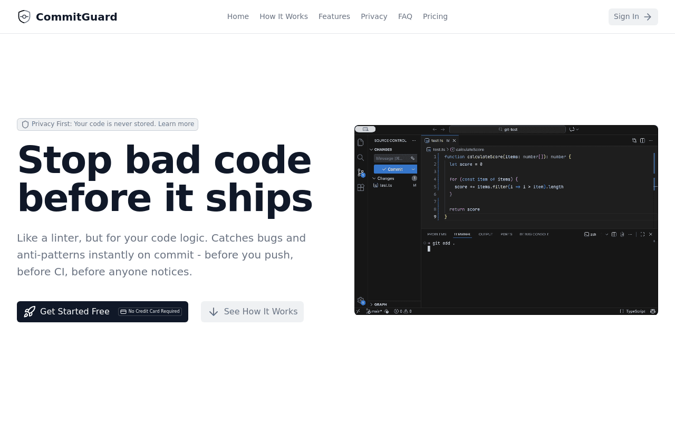Click the remote window icon in status bar

358,311
